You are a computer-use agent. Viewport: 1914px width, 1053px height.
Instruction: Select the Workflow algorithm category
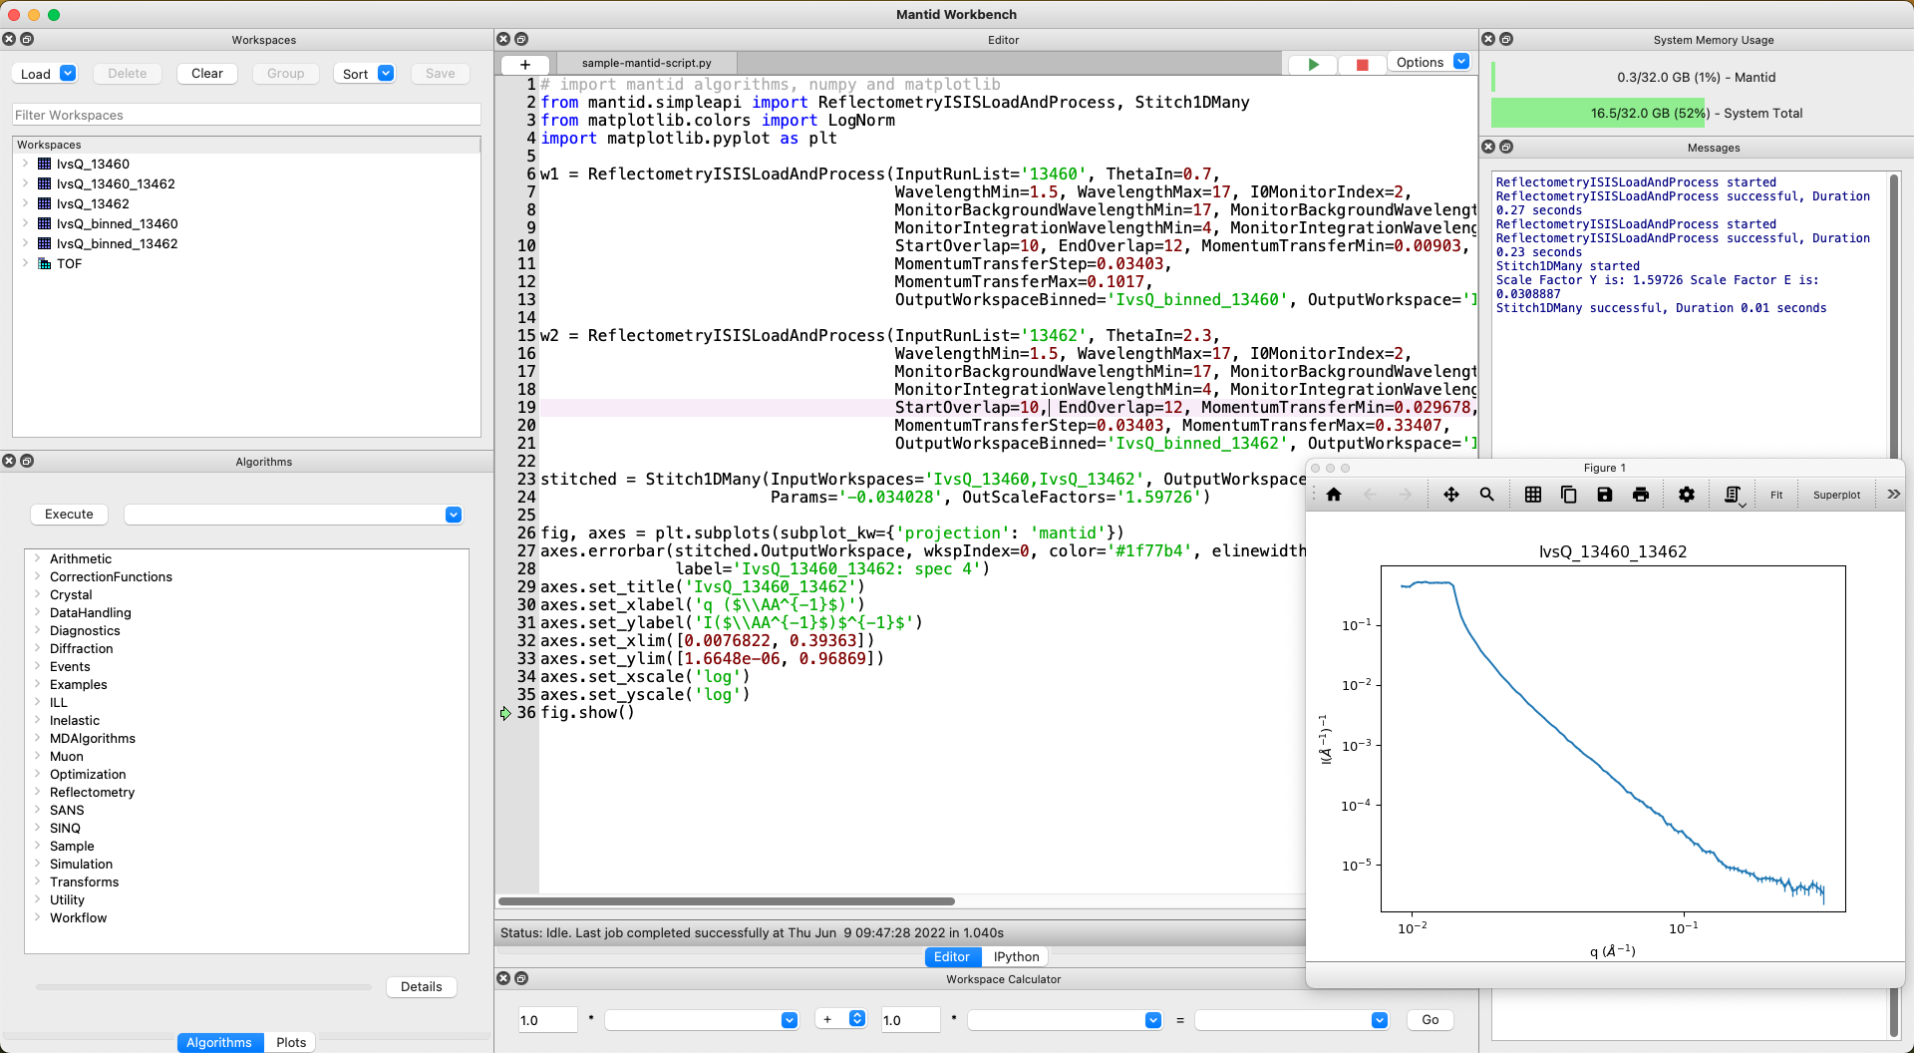[78, 917]
